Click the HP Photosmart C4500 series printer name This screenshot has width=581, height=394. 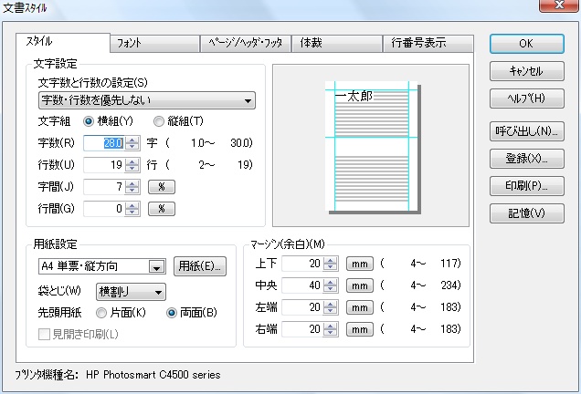[153, 375]
